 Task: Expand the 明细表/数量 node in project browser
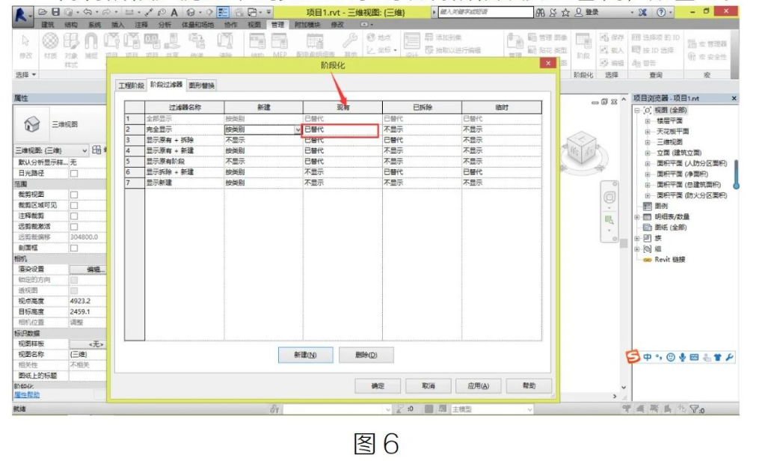(636, 217)
